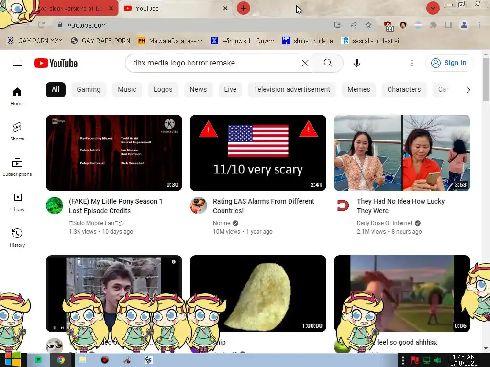Go to Home in the sidebar
The height and width of the screenshot is (367, 490).
pyautogui.click(x=17, y=97)
